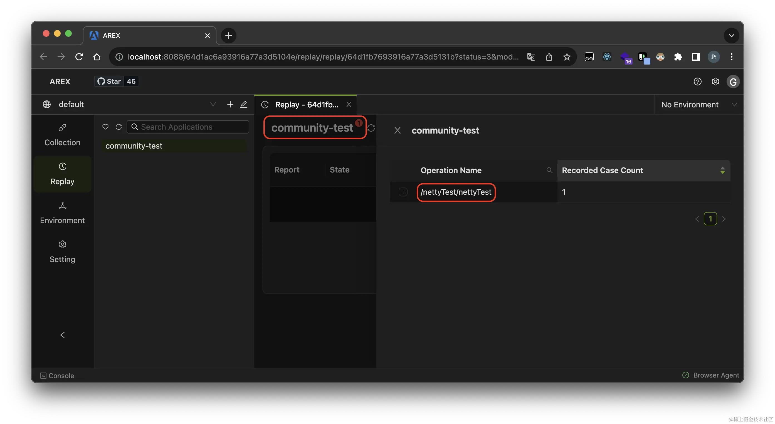Open the Collection sidebar section
Image resolution: width=775 pixels, height=424 pixels.
pyautogui.click(x=62, y=135)
